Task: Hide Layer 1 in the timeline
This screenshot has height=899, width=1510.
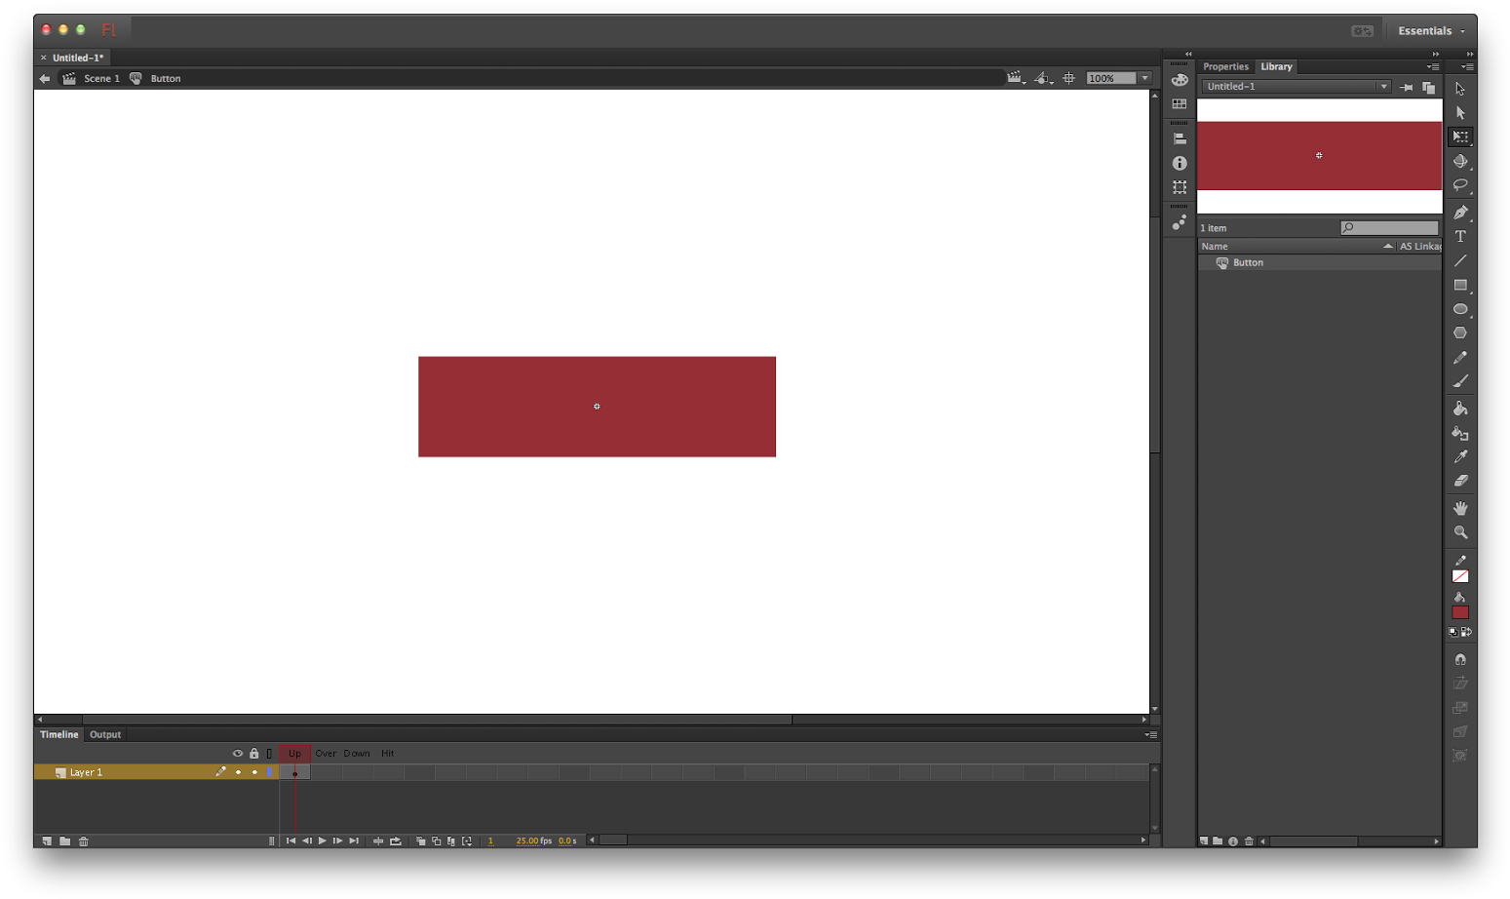Action: coord(238,771)
